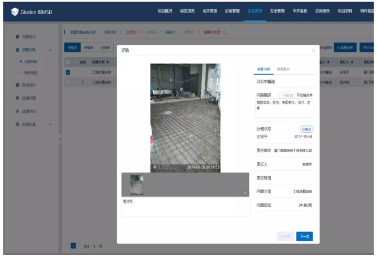
Task: Click the Glodon BIM5D logo icon
Action: click(14, 11)
